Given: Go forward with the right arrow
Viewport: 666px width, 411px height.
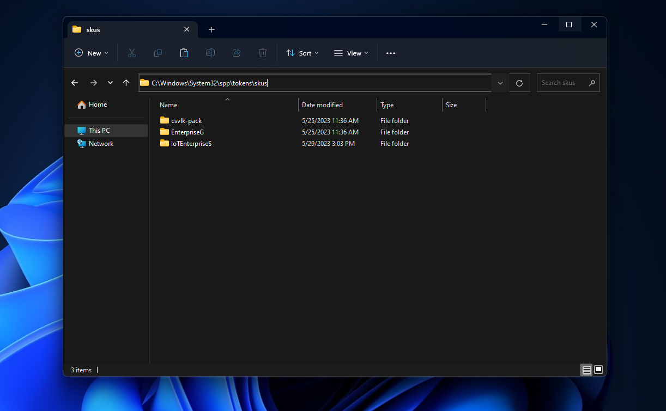Looking at the screenshot, I should coord(93,83).
